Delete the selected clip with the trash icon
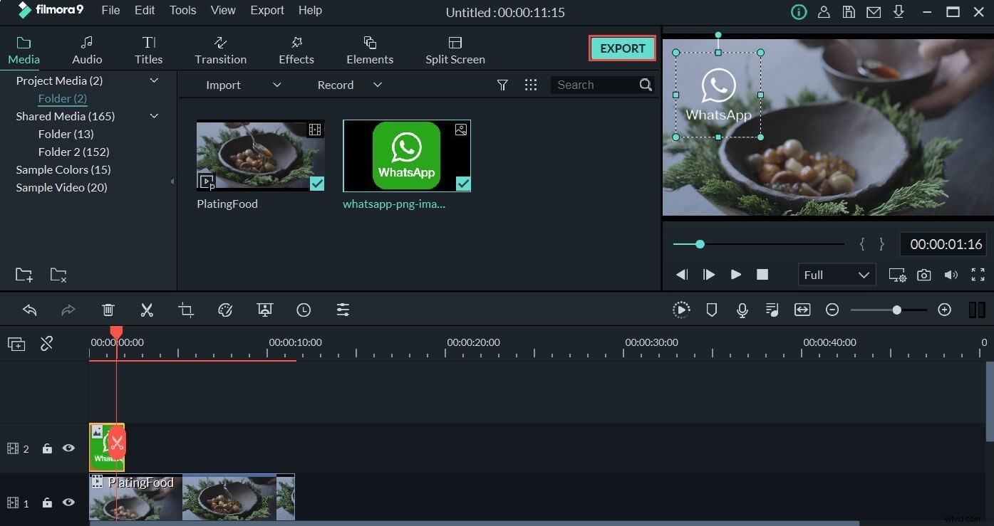The height and width of the screenshot is (526, 994). (x=108, y=310)
